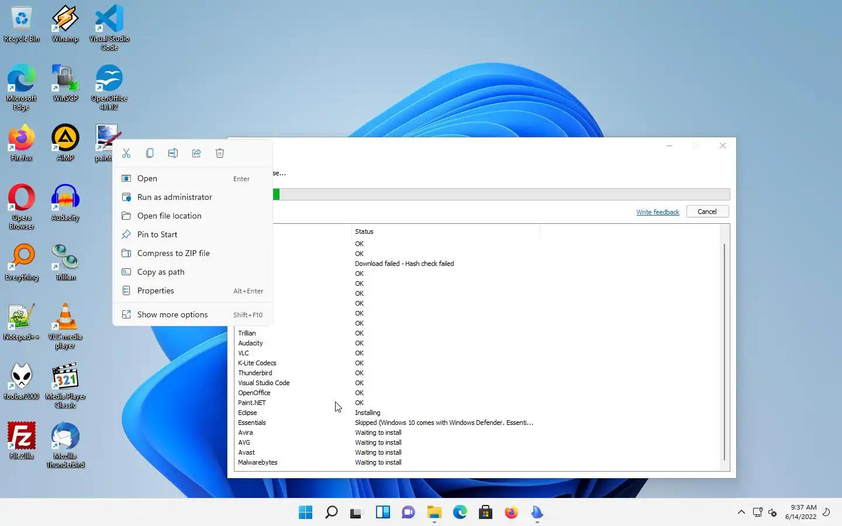Choose Open from the context menu
The height and width of the screenshot is (526, 842).
192,179
